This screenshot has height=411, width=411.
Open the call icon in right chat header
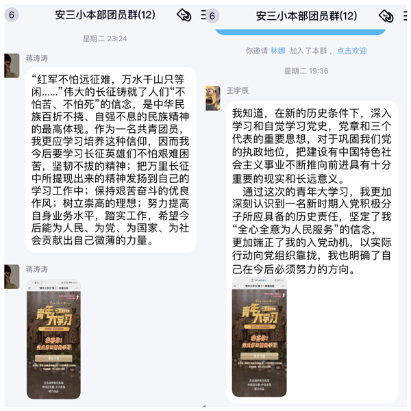click(386, 16)
